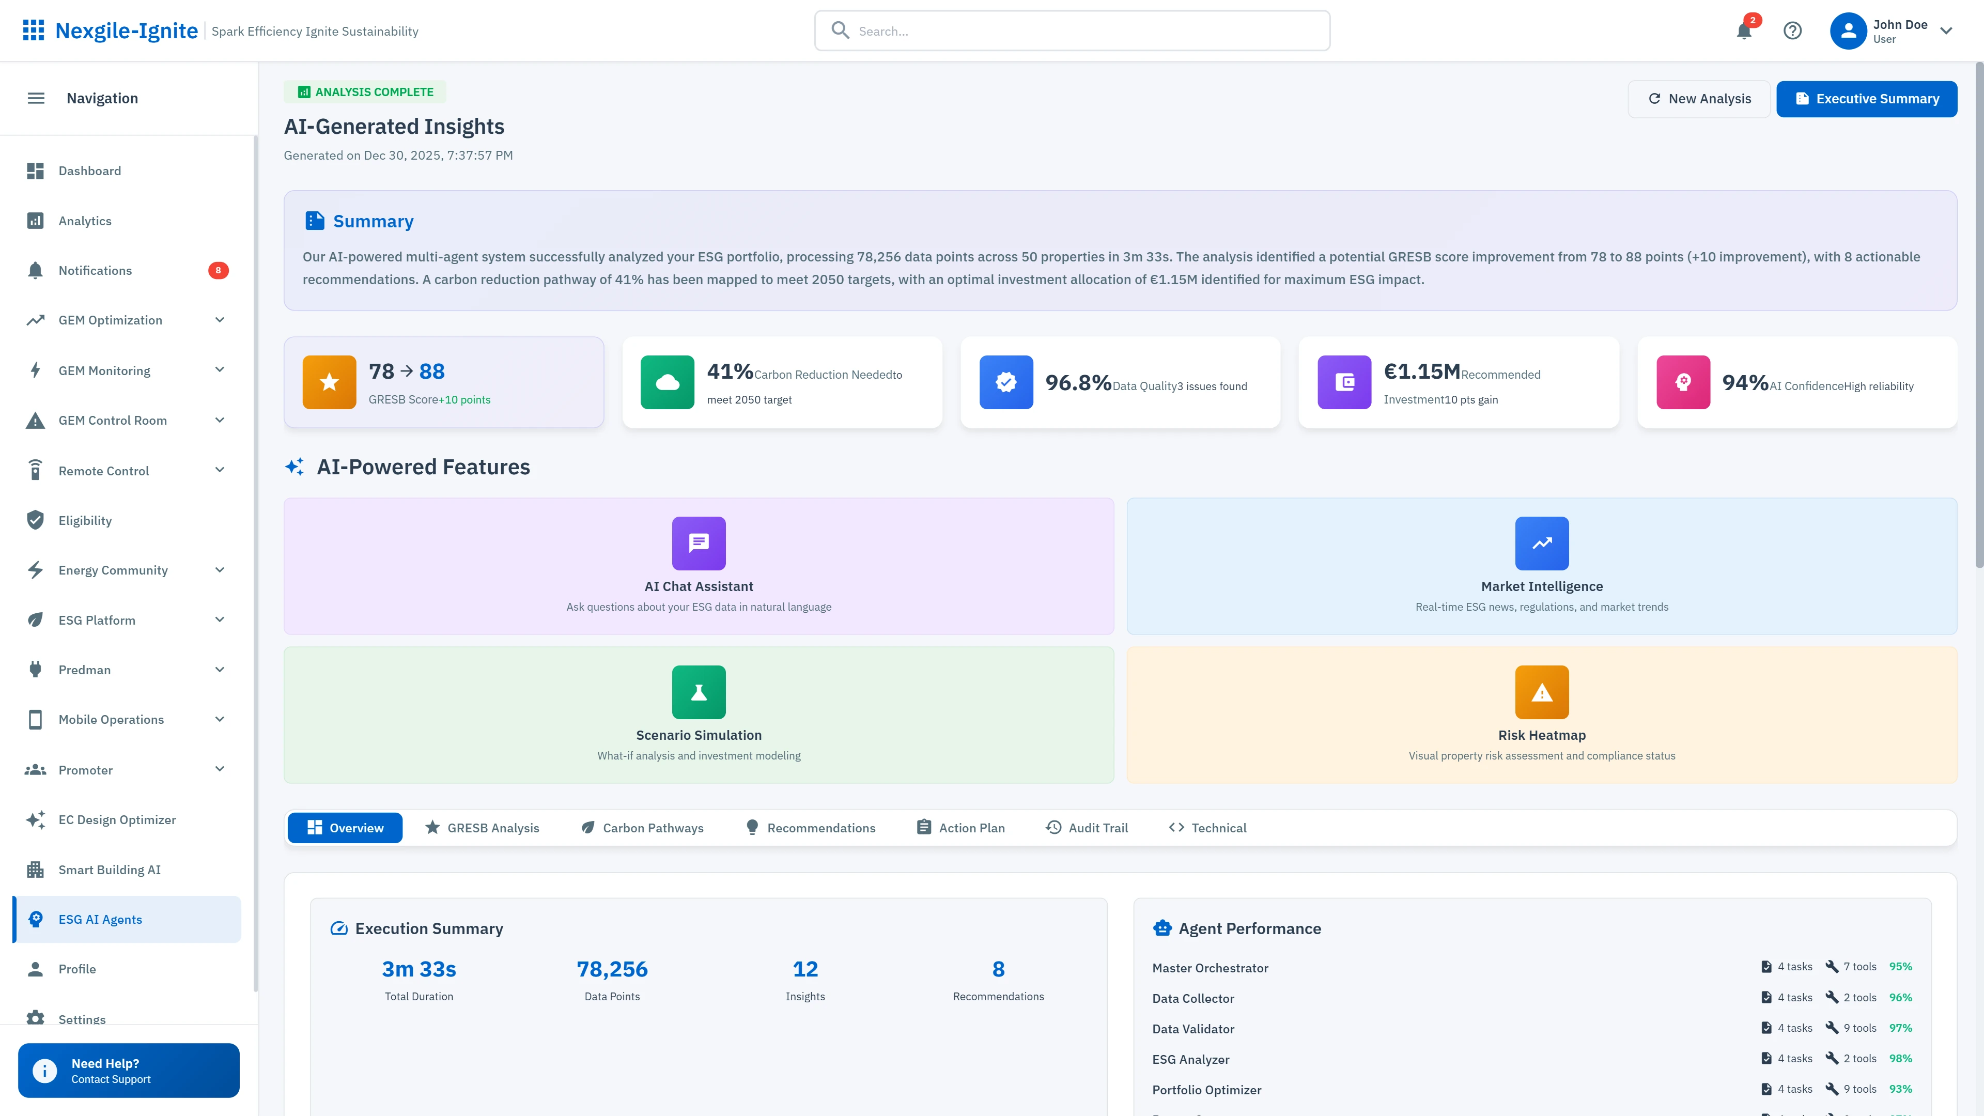This screenshot has height=1116, width=1984.
Task: Open the notifications bell icon
Action: pyautogui.click(x=1744, y=31)
